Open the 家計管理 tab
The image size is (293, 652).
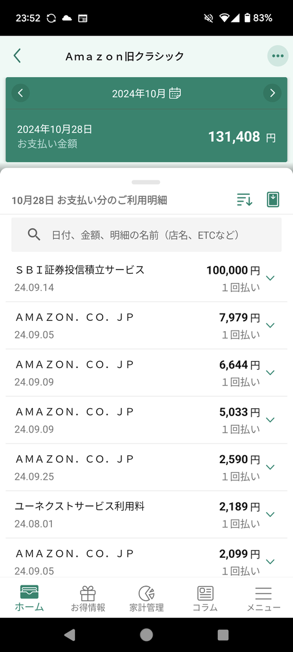point(146,599)
